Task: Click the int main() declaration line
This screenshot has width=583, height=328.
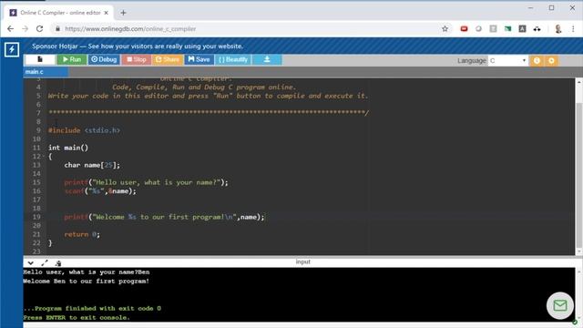Action: [x=68, y=148]
